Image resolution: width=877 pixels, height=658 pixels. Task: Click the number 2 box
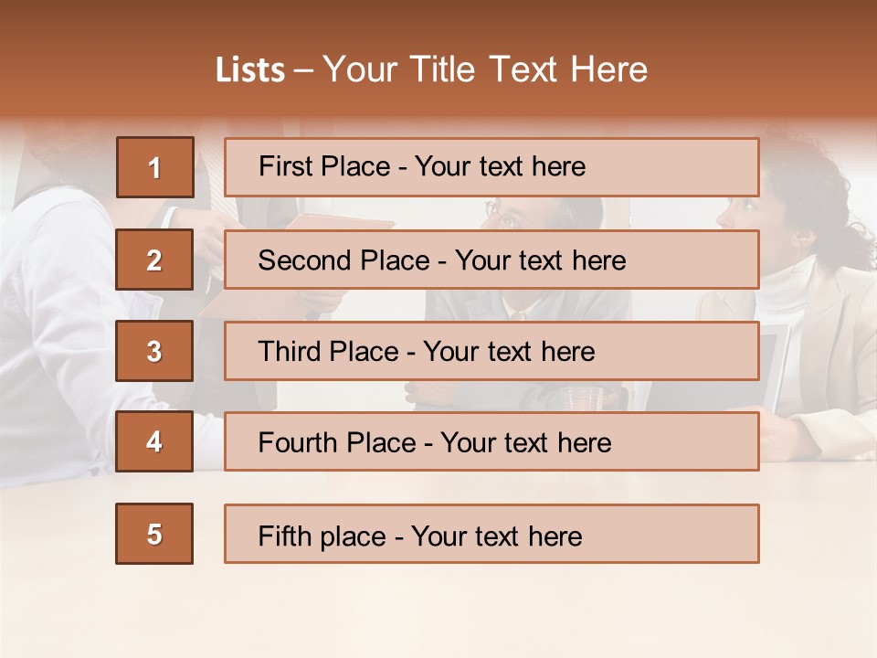(154, 260)
